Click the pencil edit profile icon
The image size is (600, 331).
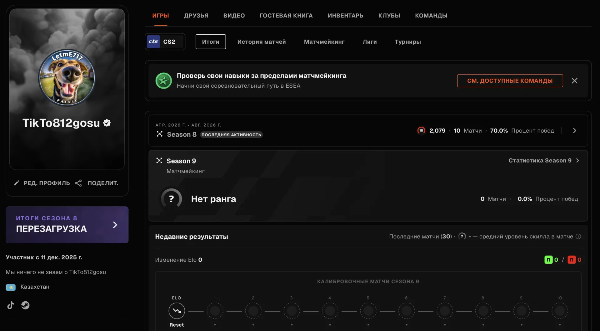tap(17, 183)
